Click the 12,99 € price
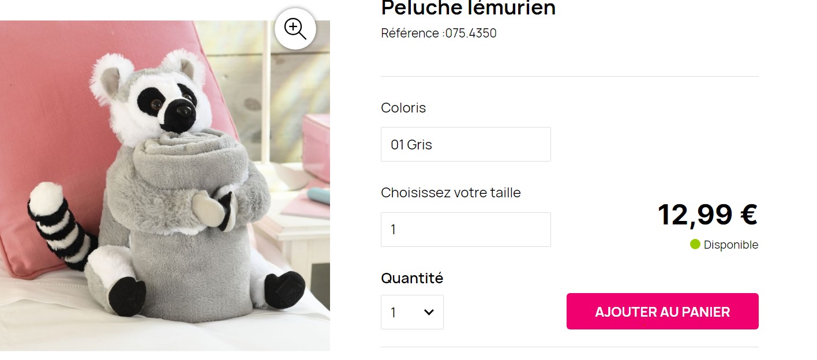Screen dimensions: 817x360 707,215
